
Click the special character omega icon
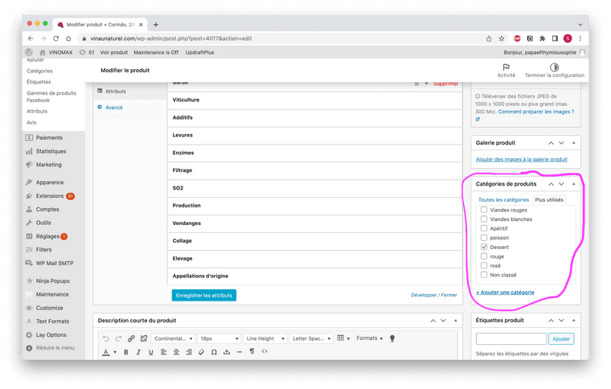(214, 352)
